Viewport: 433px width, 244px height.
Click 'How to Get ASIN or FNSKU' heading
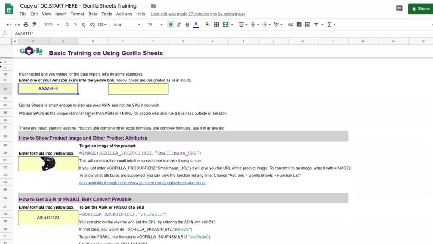[x=76, y=199]
